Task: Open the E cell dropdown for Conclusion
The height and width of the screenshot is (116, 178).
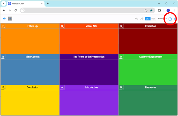Action: click(x=3, y=88)
